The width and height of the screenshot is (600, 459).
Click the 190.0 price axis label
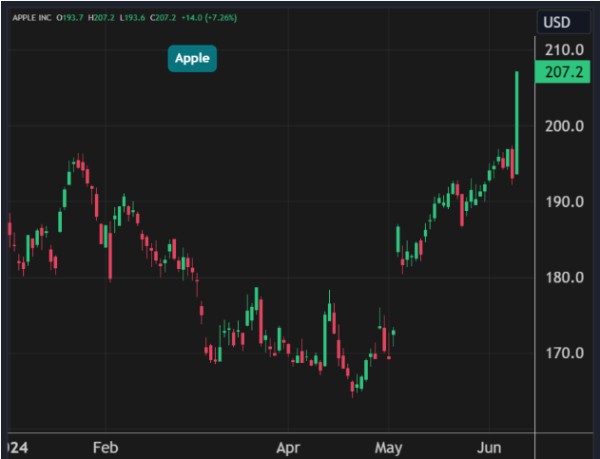click(565, 201)
